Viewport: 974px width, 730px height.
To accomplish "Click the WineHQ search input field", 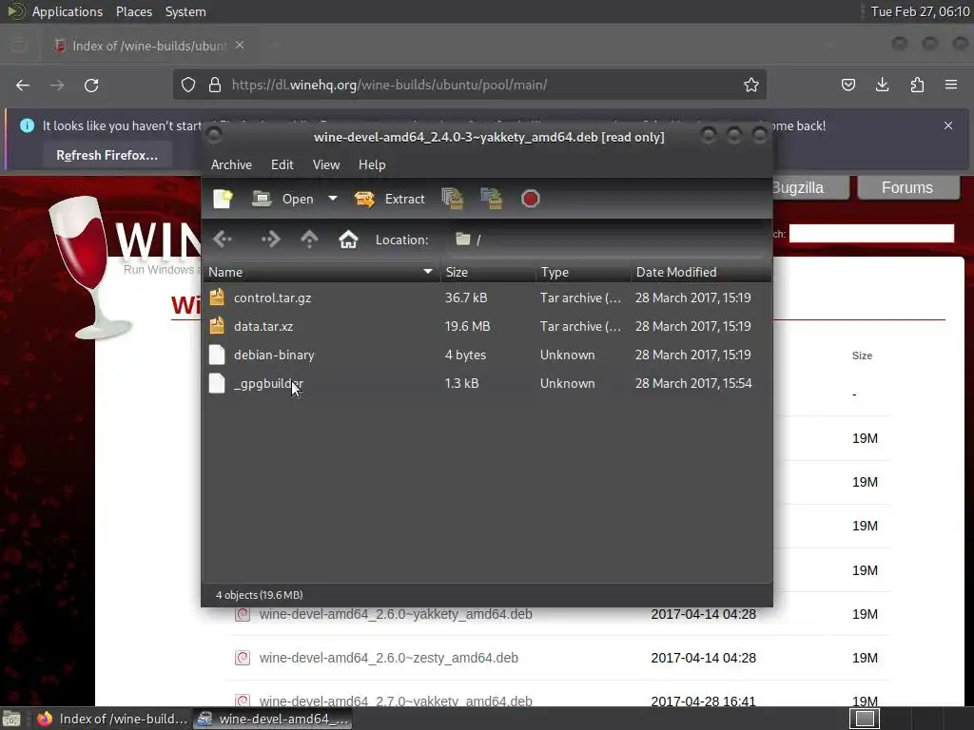I will [x=871, y=234].
